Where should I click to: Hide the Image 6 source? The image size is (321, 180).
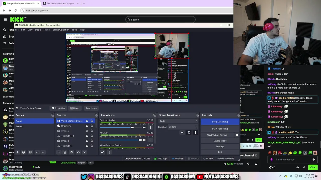click(87, 141)
